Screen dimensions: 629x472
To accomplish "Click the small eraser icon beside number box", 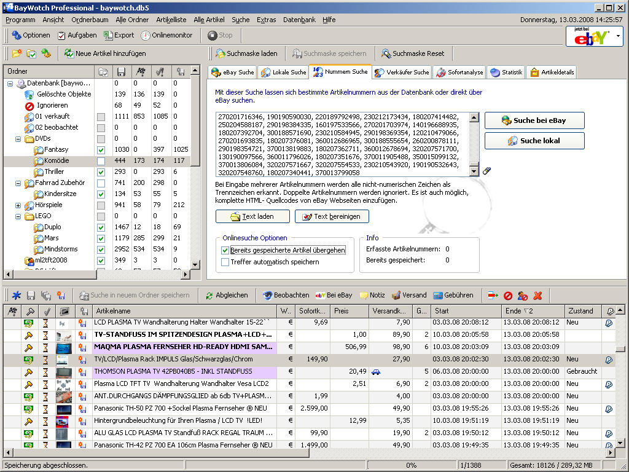I will [x=486, y=171].
